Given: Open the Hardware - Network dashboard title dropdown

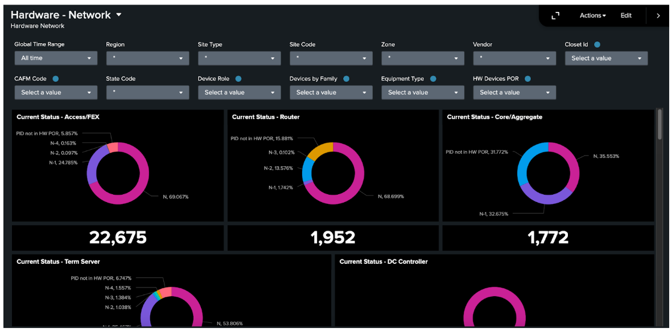Looking at the screenshot, I should pos(119,15).
